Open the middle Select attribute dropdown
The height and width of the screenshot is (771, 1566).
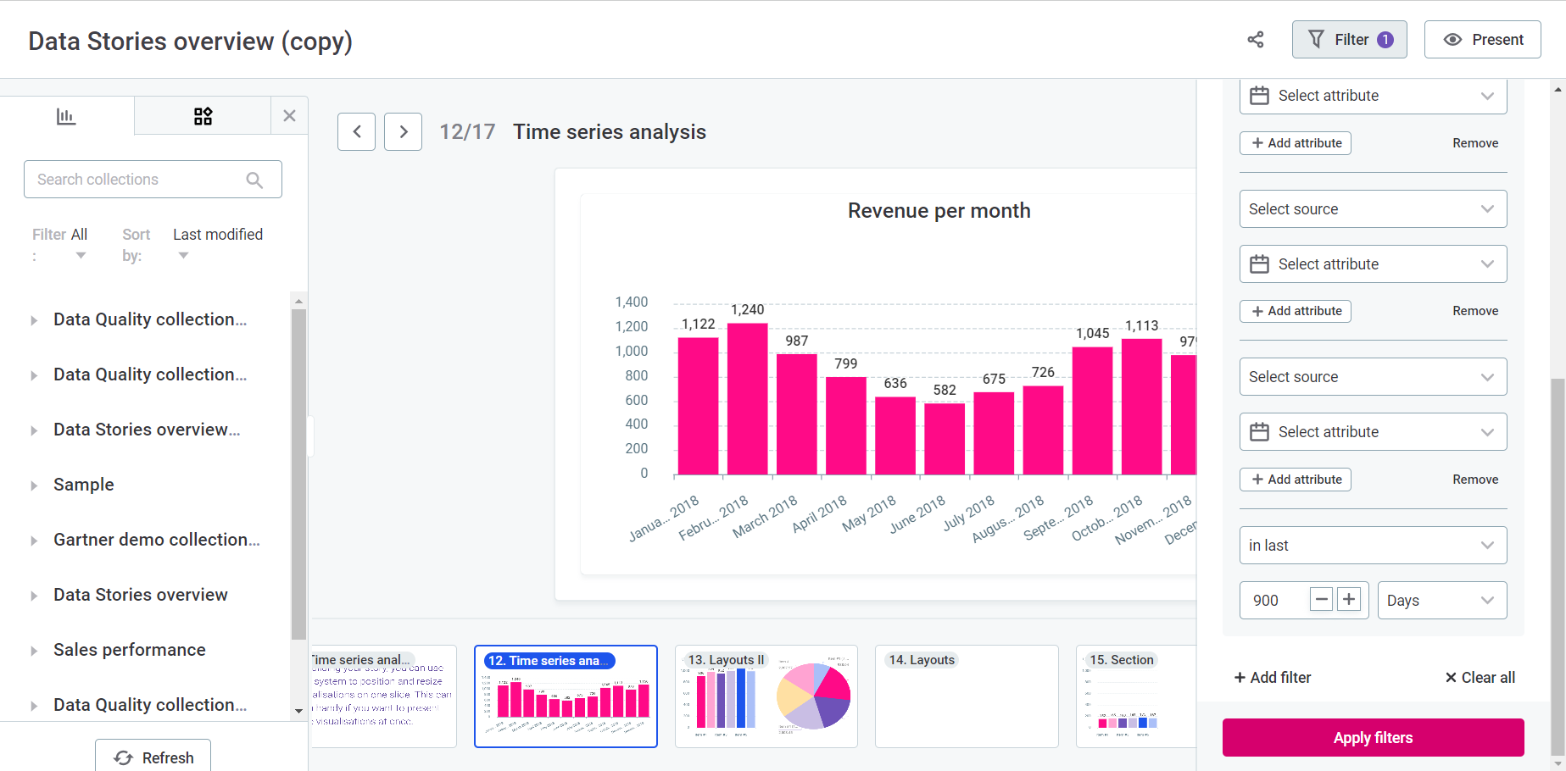coord(1373,264)
